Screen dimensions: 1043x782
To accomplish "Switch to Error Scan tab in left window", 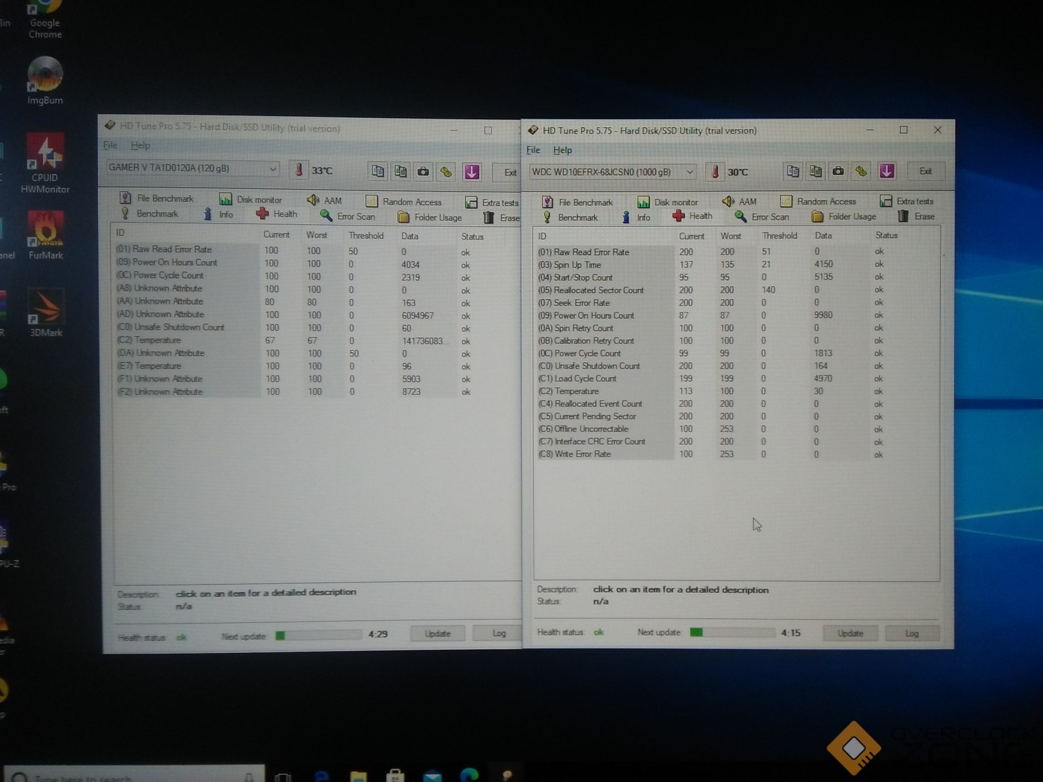I will pyautogui.click(x=347, y=216).
